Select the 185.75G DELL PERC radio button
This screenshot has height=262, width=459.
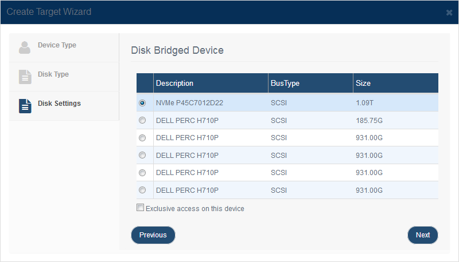pyautogui.click(x=142, y=120)
